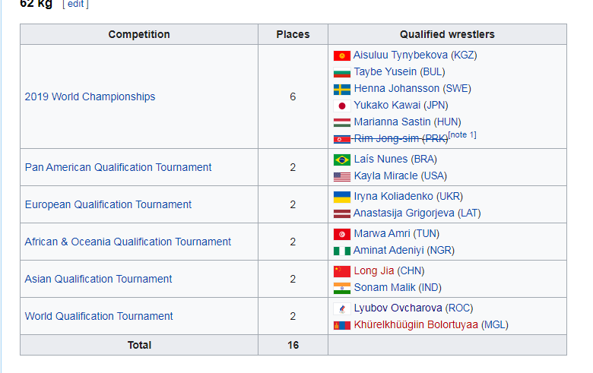The height and width of the screenshot is (373, 593).
Task: Open the 2019 World Championships link
Action: pyautogui.click(x=90, y=96)
